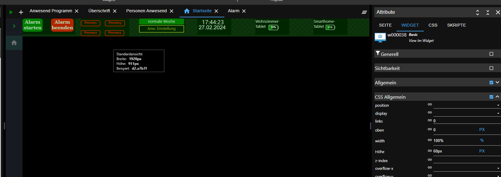Expand the Allgemein section chevron

[497, 83]
